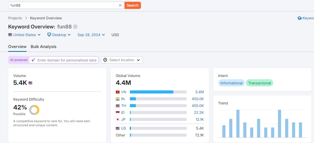
Task: Open the Select location dropdown
Action: pyautogui.click(x=122, y=60)
